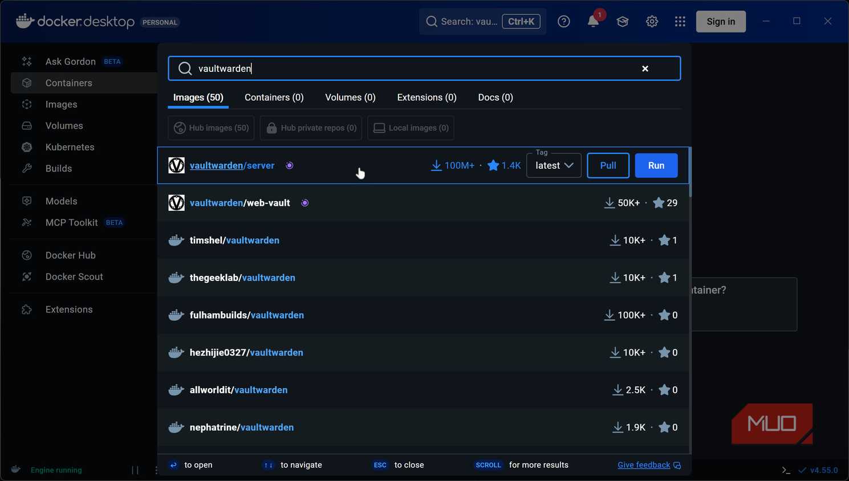Clear the vaultwarden search text
The height and width of the screenshot is (481, 849).
pos(645,68)
